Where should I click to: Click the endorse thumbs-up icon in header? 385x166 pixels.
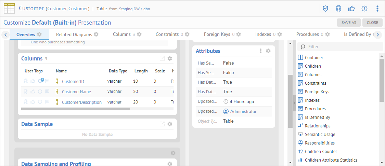351,9
